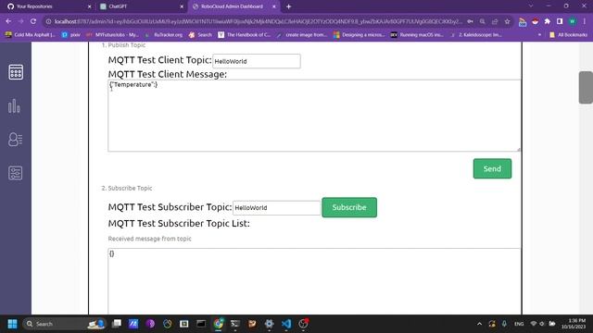Screen dimensions: 593x333
Task: Open the Cold Mix Asphalt bookmark
Action: [x=31, y=35]
